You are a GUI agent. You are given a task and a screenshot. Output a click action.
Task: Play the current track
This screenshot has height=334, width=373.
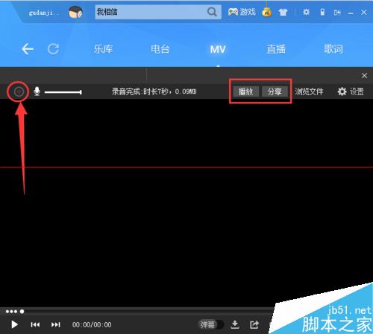pos(14,324)
